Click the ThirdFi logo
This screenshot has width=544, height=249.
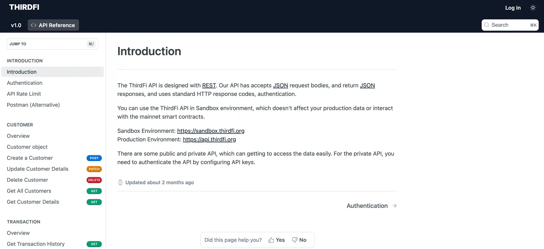pyautogui.click(x=24, y=7)
